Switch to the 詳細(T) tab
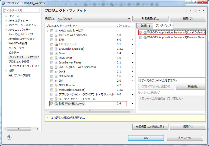Image resolution: width=209 pixels, height=146 pixels. click(x=145, y=26)
